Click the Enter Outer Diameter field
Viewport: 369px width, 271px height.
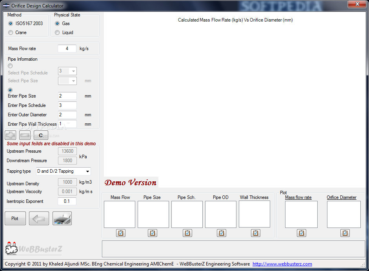(67, 115)
